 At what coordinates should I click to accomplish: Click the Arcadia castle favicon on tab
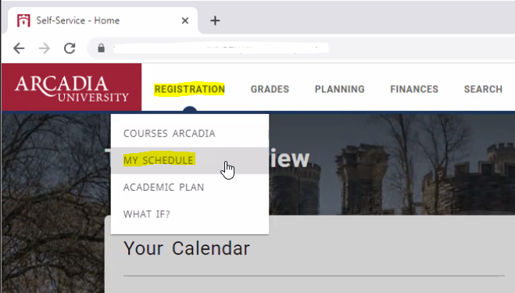(23, 20)
